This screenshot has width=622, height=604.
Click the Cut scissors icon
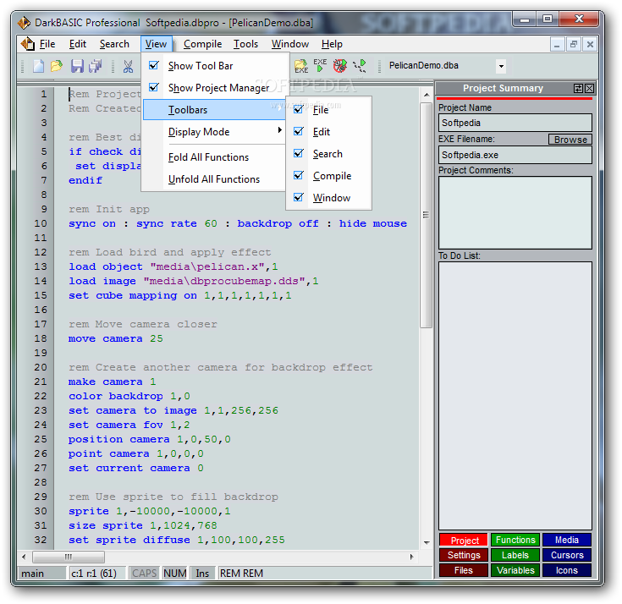(x=128, y=66)
